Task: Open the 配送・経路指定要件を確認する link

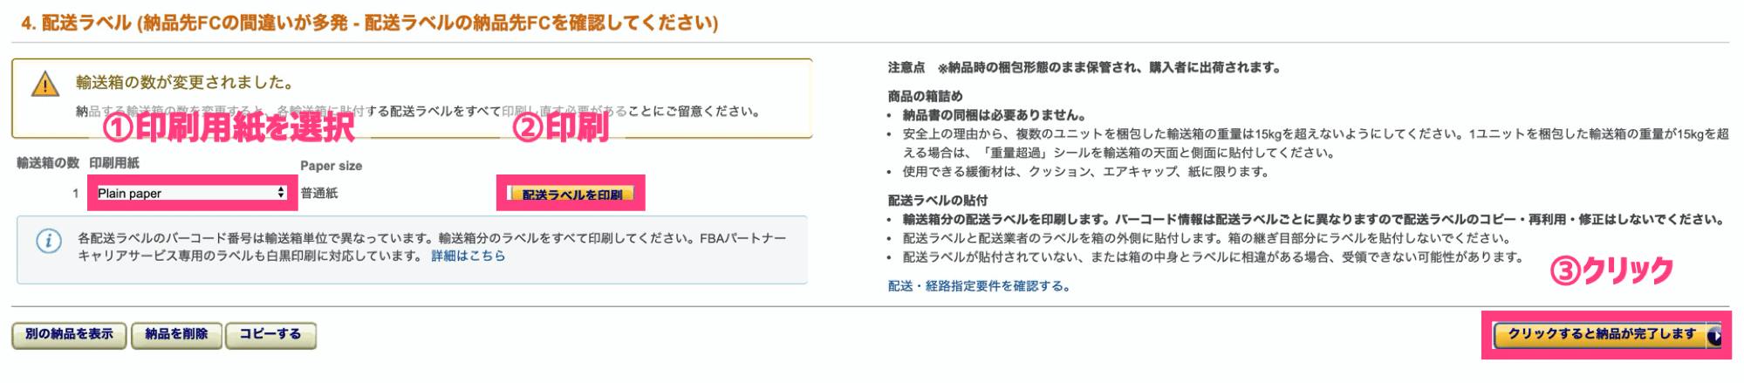Action: coord(979,286)
